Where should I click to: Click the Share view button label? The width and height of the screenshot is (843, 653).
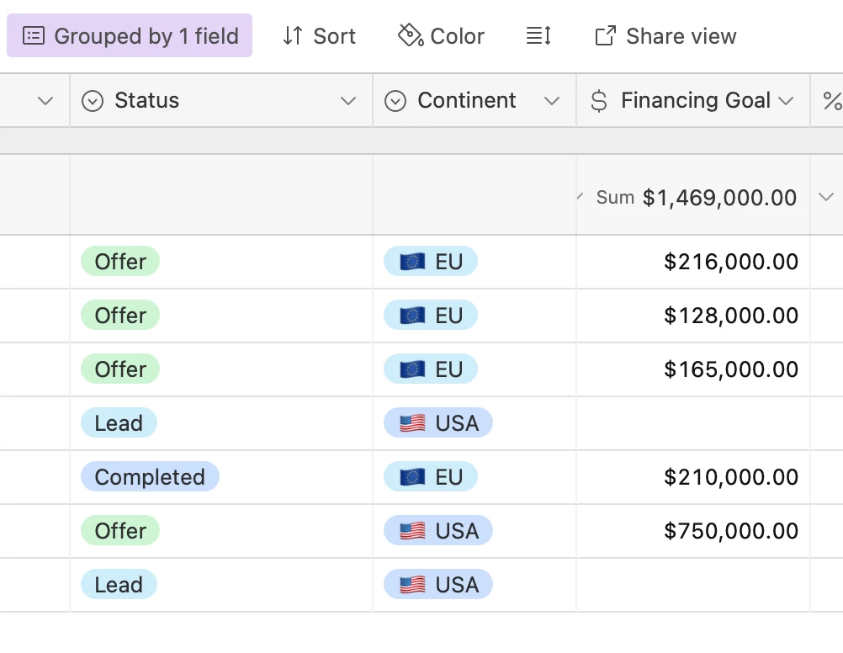click(681, 36)
